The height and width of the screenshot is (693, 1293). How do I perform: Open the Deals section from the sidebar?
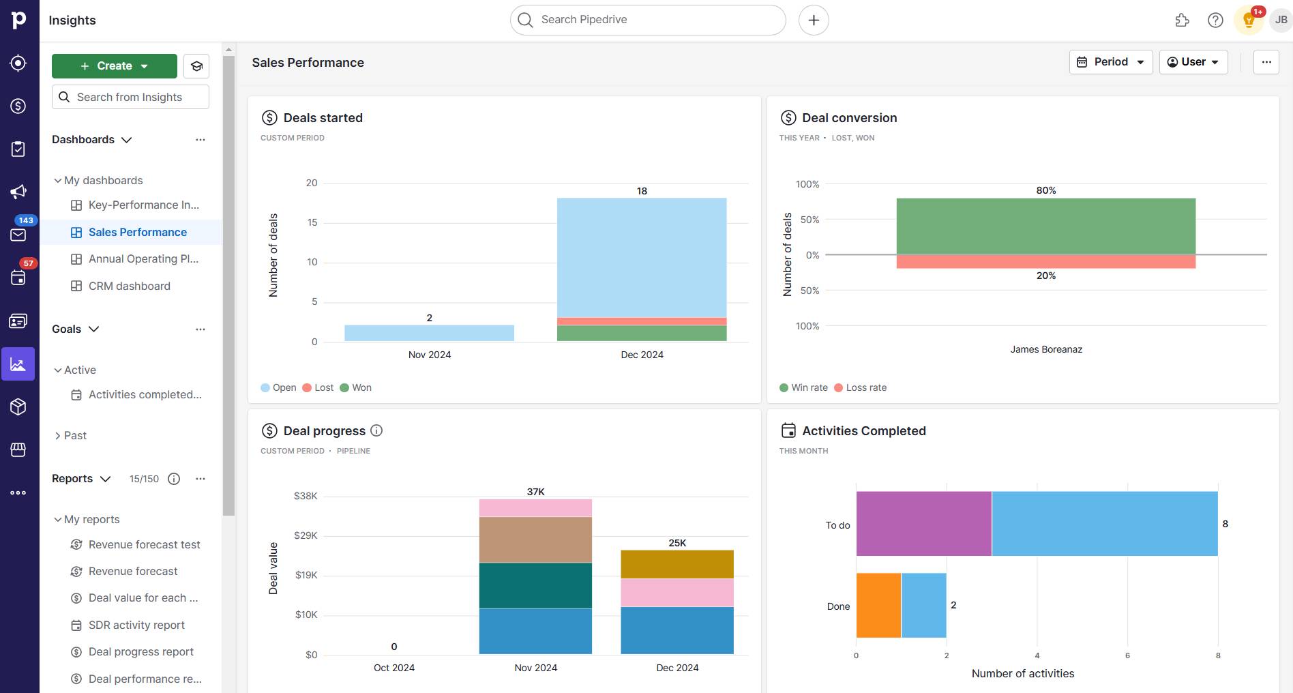pos(18,106)
